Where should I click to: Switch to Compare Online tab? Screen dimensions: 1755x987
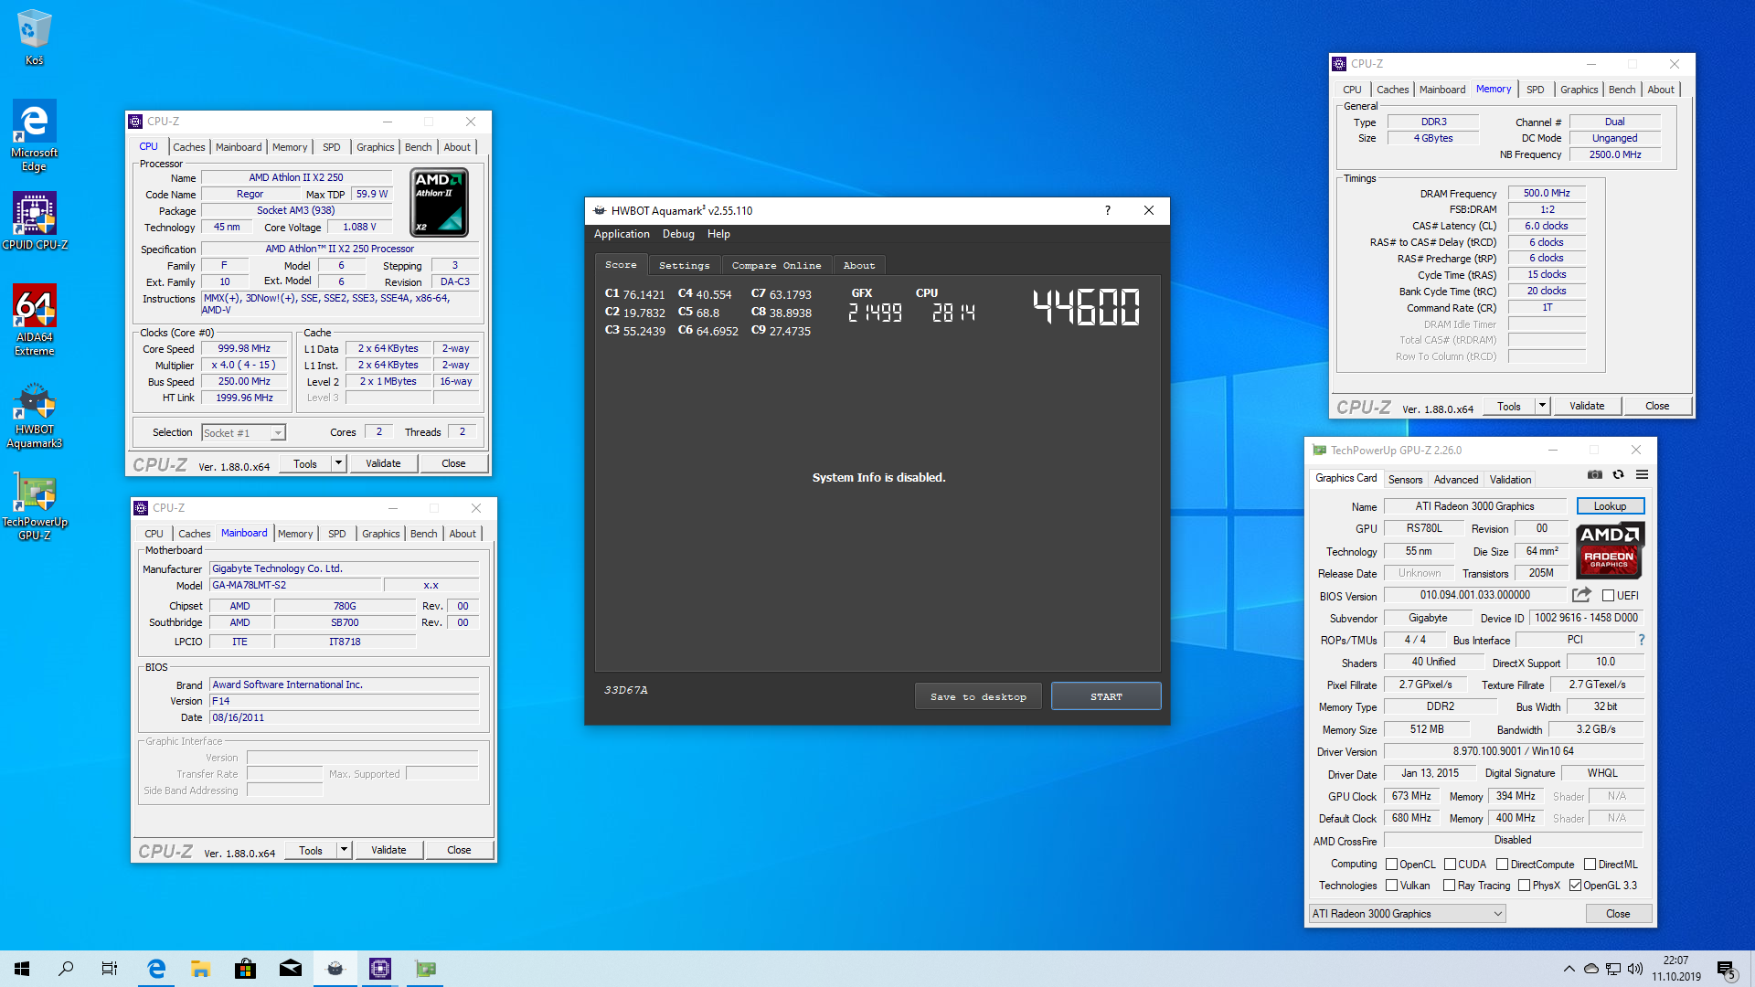tap(776, 265)
